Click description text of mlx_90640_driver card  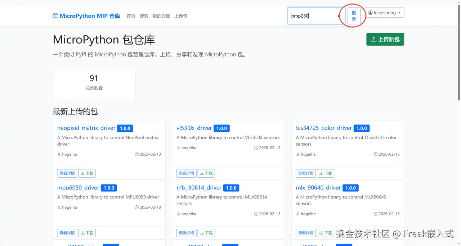pyautogui.click(x=341, y=200)
